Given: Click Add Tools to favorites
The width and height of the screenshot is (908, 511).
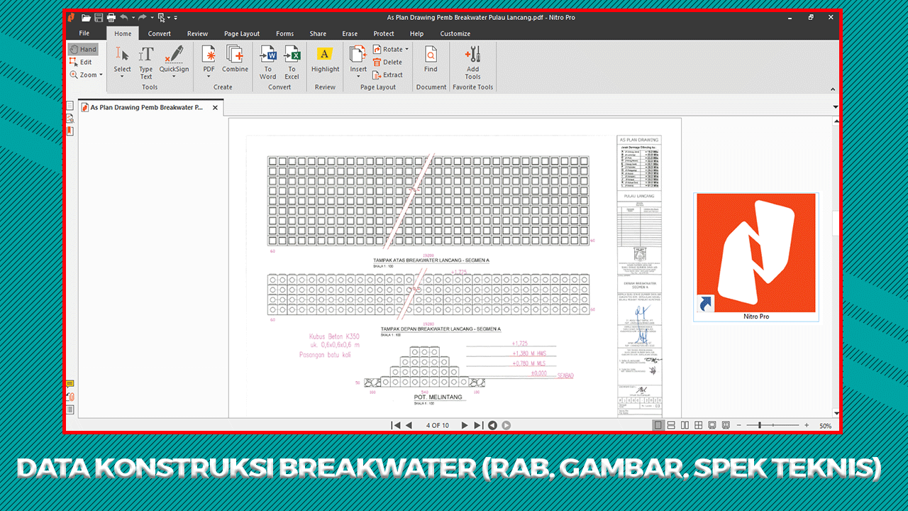Looking at the screenshot, I should (x=472, y=62).
